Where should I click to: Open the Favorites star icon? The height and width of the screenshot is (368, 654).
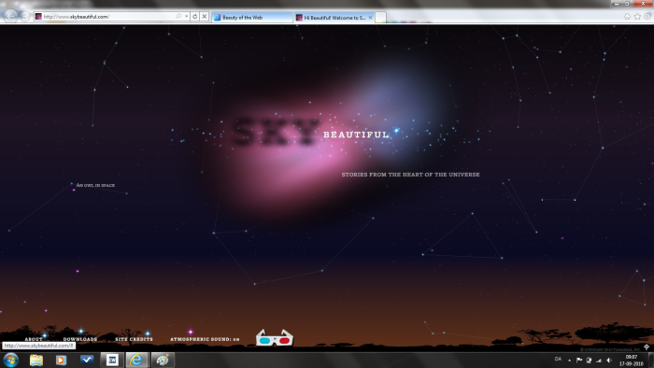coord(637,17)
